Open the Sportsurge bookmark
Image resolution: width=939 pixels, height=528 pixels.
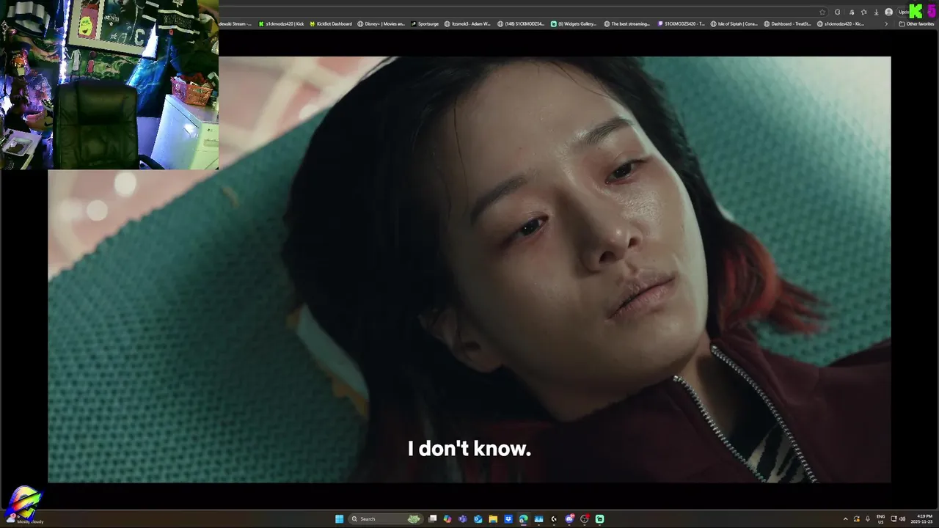pyautogui.click(x=425, y=23)
